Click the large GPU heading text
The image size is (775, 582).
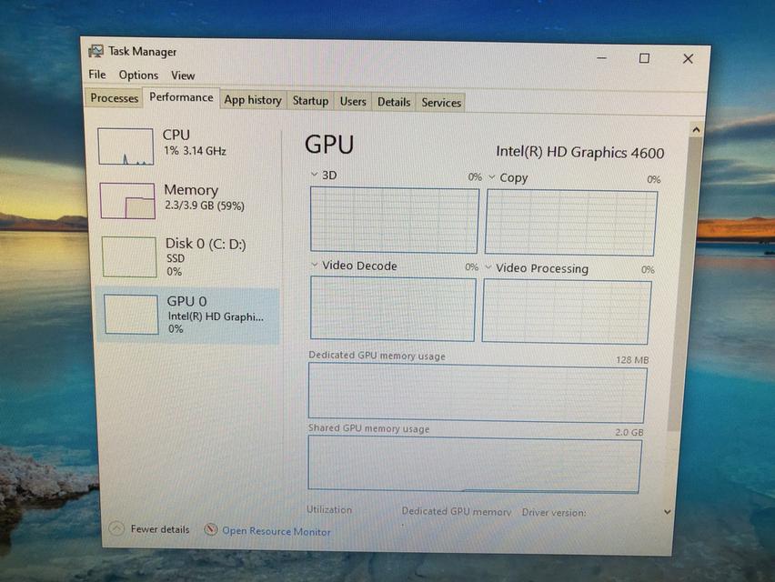coord(329,145)
